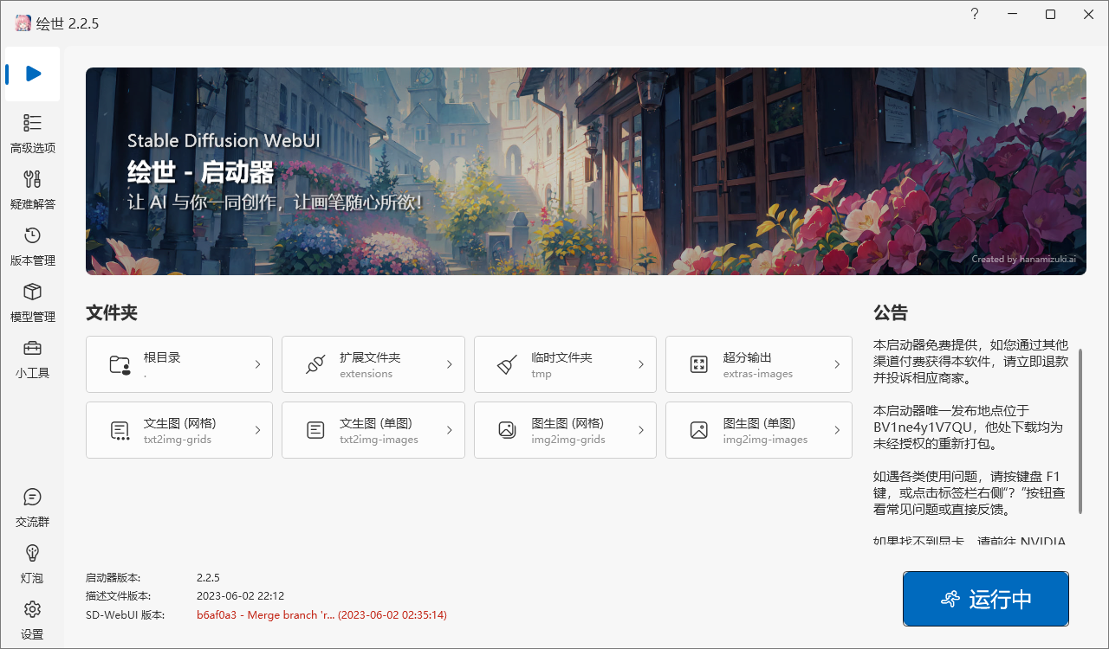The image size is (1109, 649).
Task: Click the 设置 sidebar label
Action: [x=33, y=634]
